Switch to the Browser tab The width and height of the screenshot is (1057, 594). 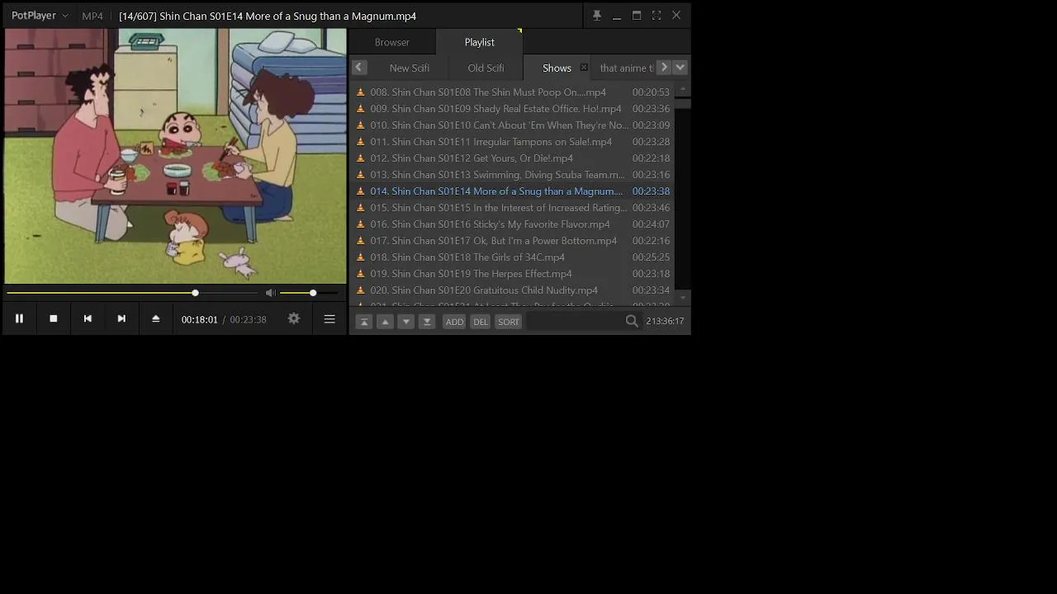(x=392, y=42)
